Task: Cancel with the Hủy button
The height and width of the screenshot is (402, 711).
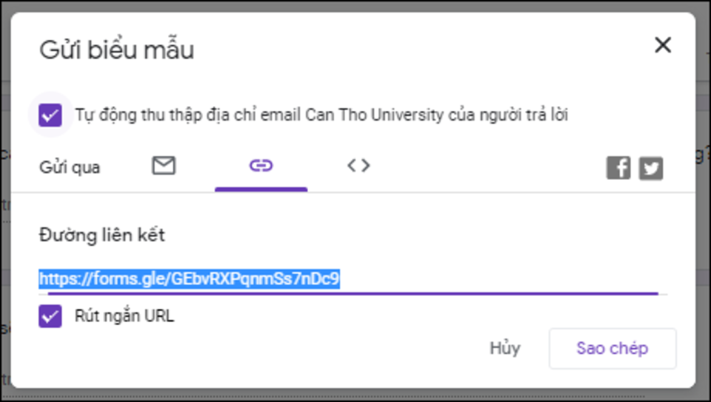Action: point(505,348)
